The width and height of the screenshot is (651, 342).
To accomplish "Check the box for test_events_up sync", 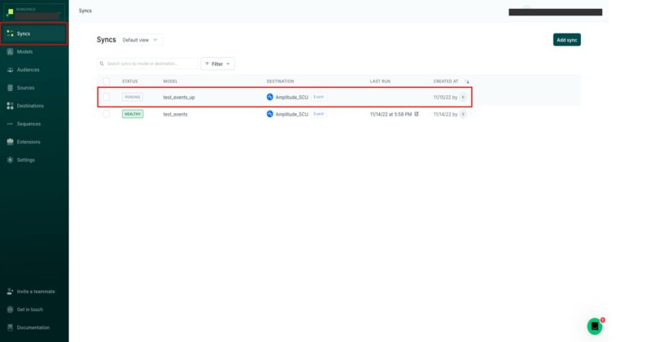I will coord(106,97).
